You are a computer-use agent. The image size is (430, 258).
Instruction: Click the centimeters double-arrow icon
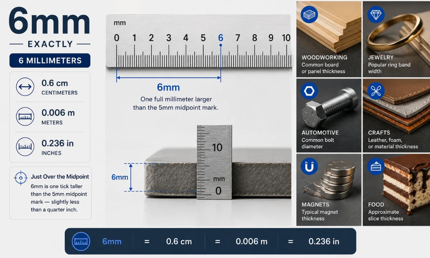coord(25,87)
